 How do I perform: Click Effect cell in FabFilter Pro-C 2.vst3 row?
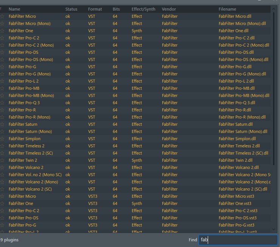pyautogui.click(x=137, y=211)
